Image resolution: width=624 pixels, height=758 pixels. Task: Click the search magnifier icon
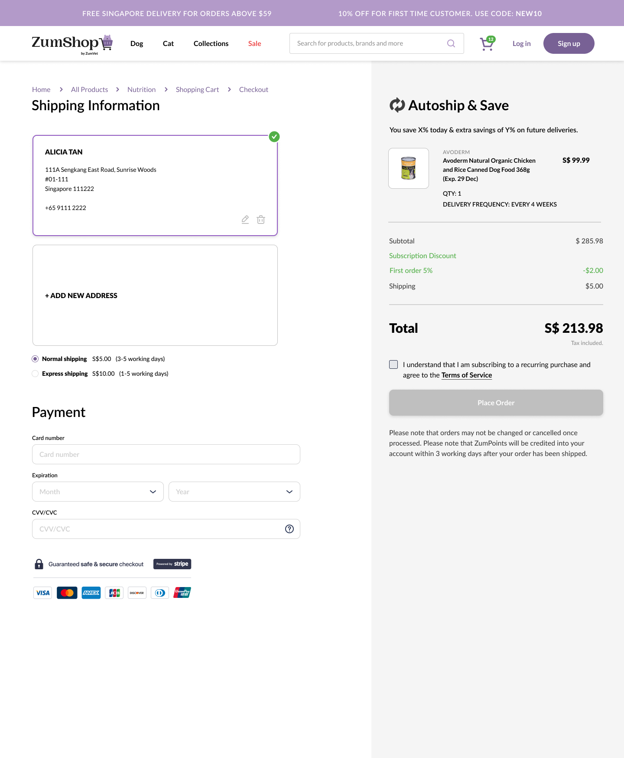pyautogui.click(x=451, y=43)
